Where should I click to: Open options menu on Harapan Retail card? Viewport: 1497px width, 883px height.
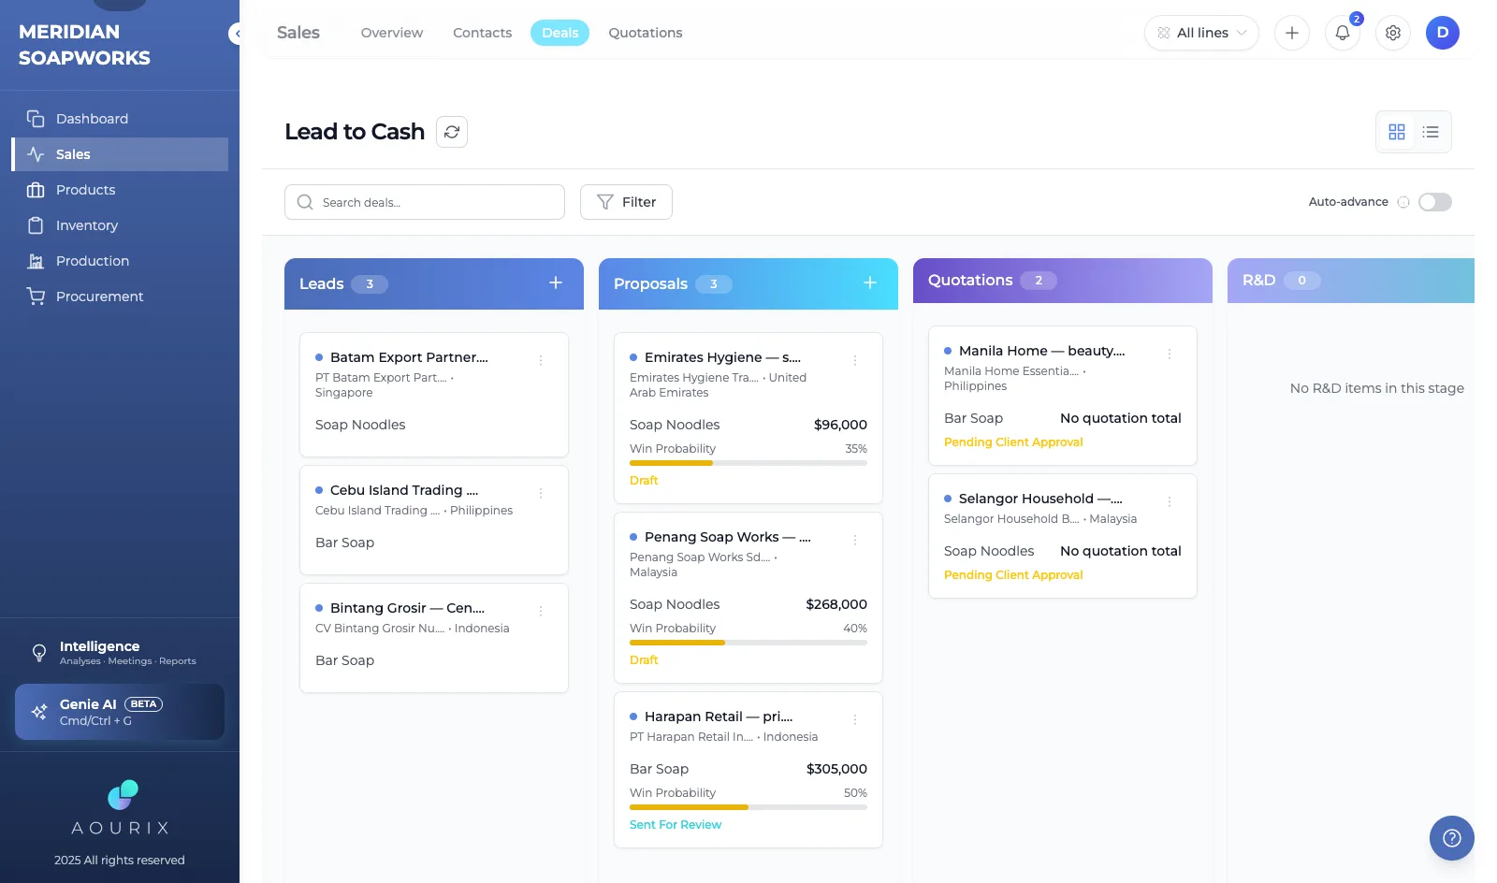pos(855,719)
